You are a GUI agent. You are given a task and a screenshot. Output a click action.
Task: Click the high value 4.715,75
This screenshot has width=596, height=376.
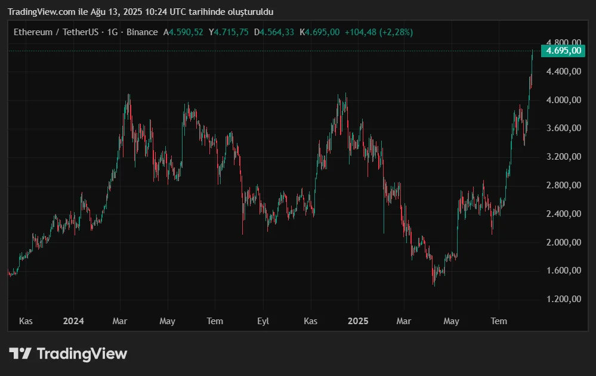[x=231, y=32]
